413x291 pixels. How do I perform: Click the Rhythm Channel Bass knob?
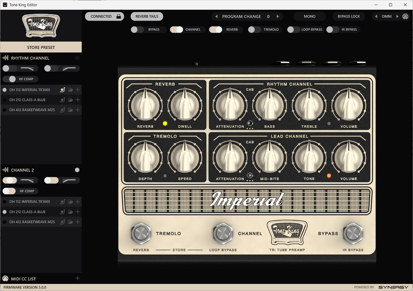pos(270,105)
